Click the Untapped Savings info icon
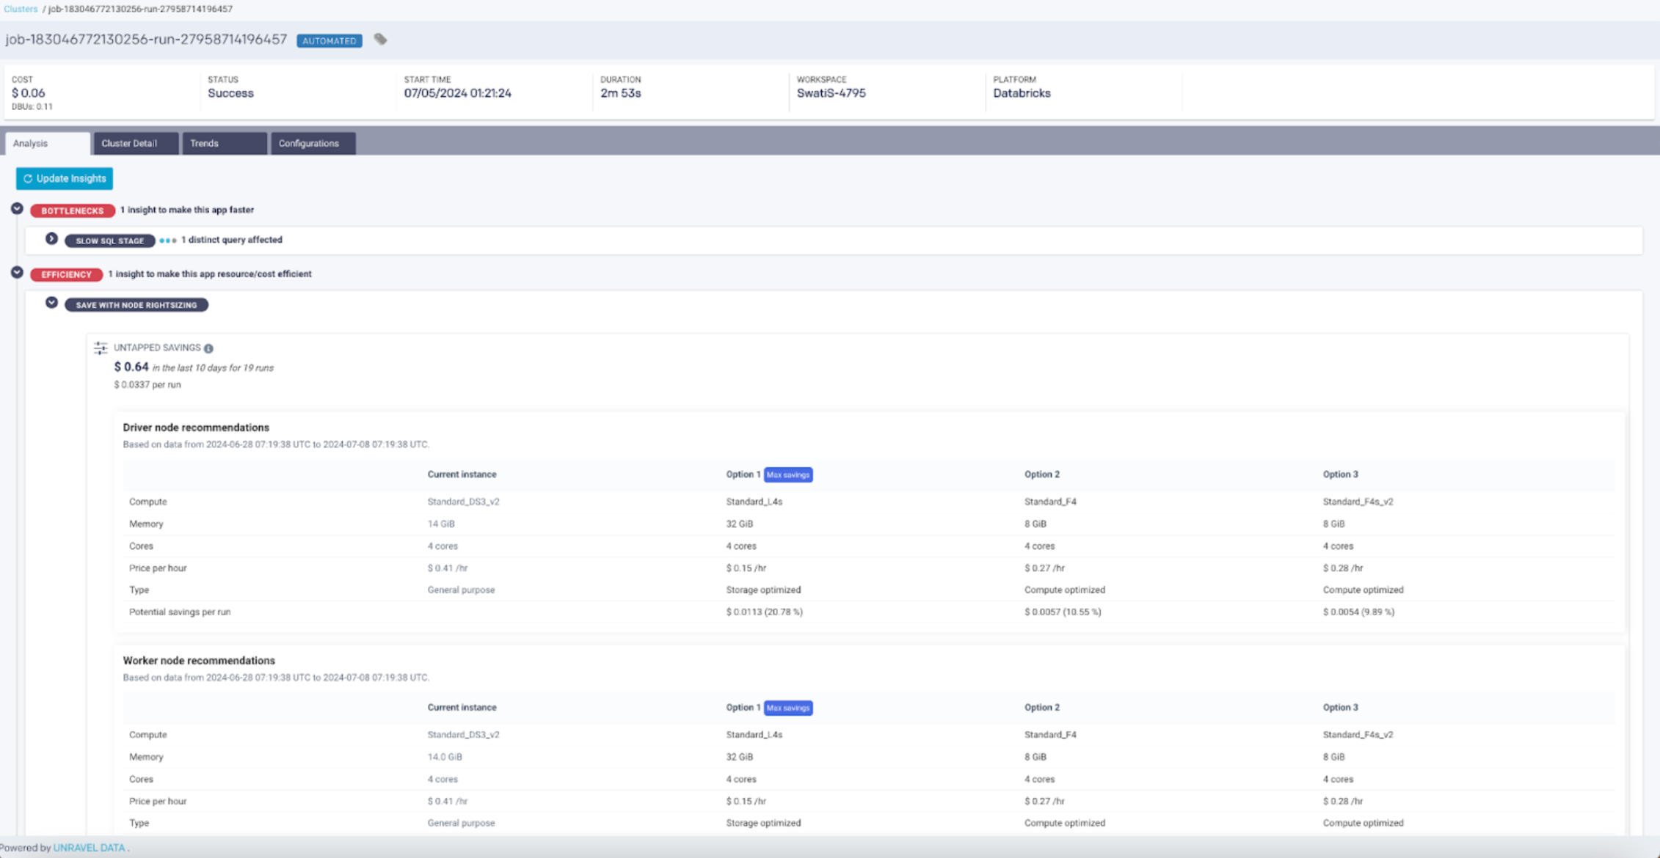Viewport: 1660px width, 858px height. (208, 348)
